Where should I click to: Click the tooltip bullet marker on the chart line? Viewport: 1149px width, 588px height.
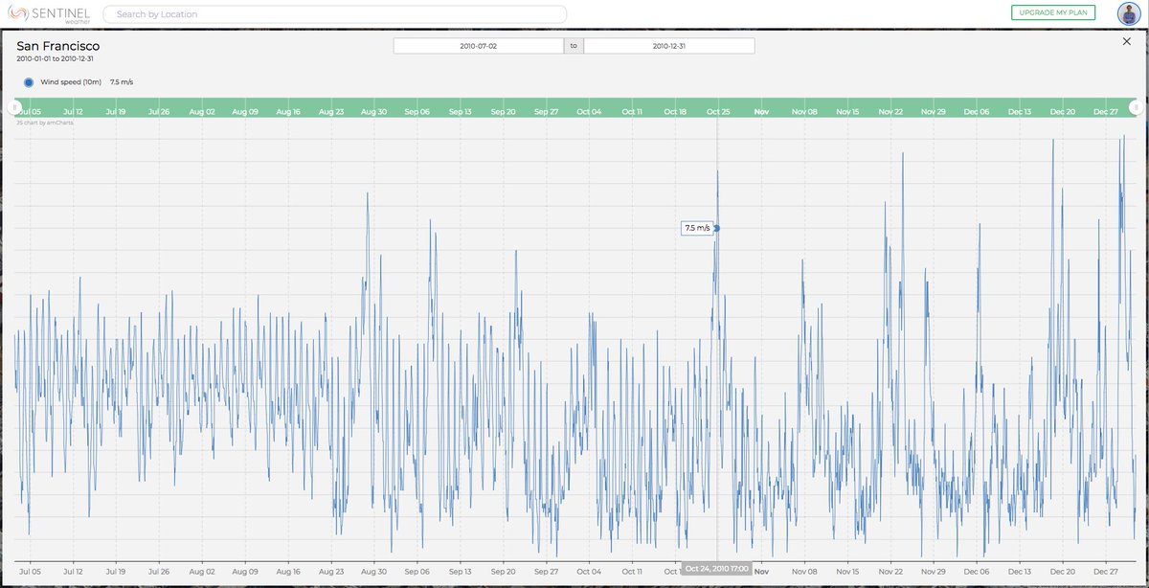[716, 228]
